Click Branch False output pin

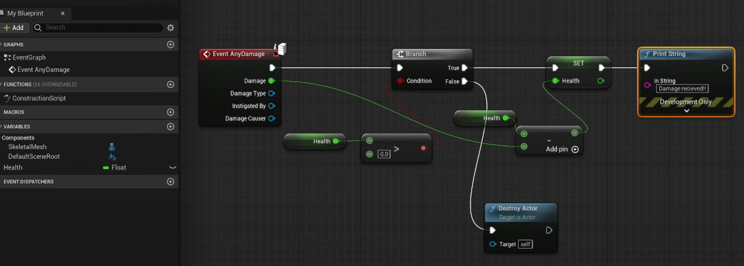[x=464, y=81]
